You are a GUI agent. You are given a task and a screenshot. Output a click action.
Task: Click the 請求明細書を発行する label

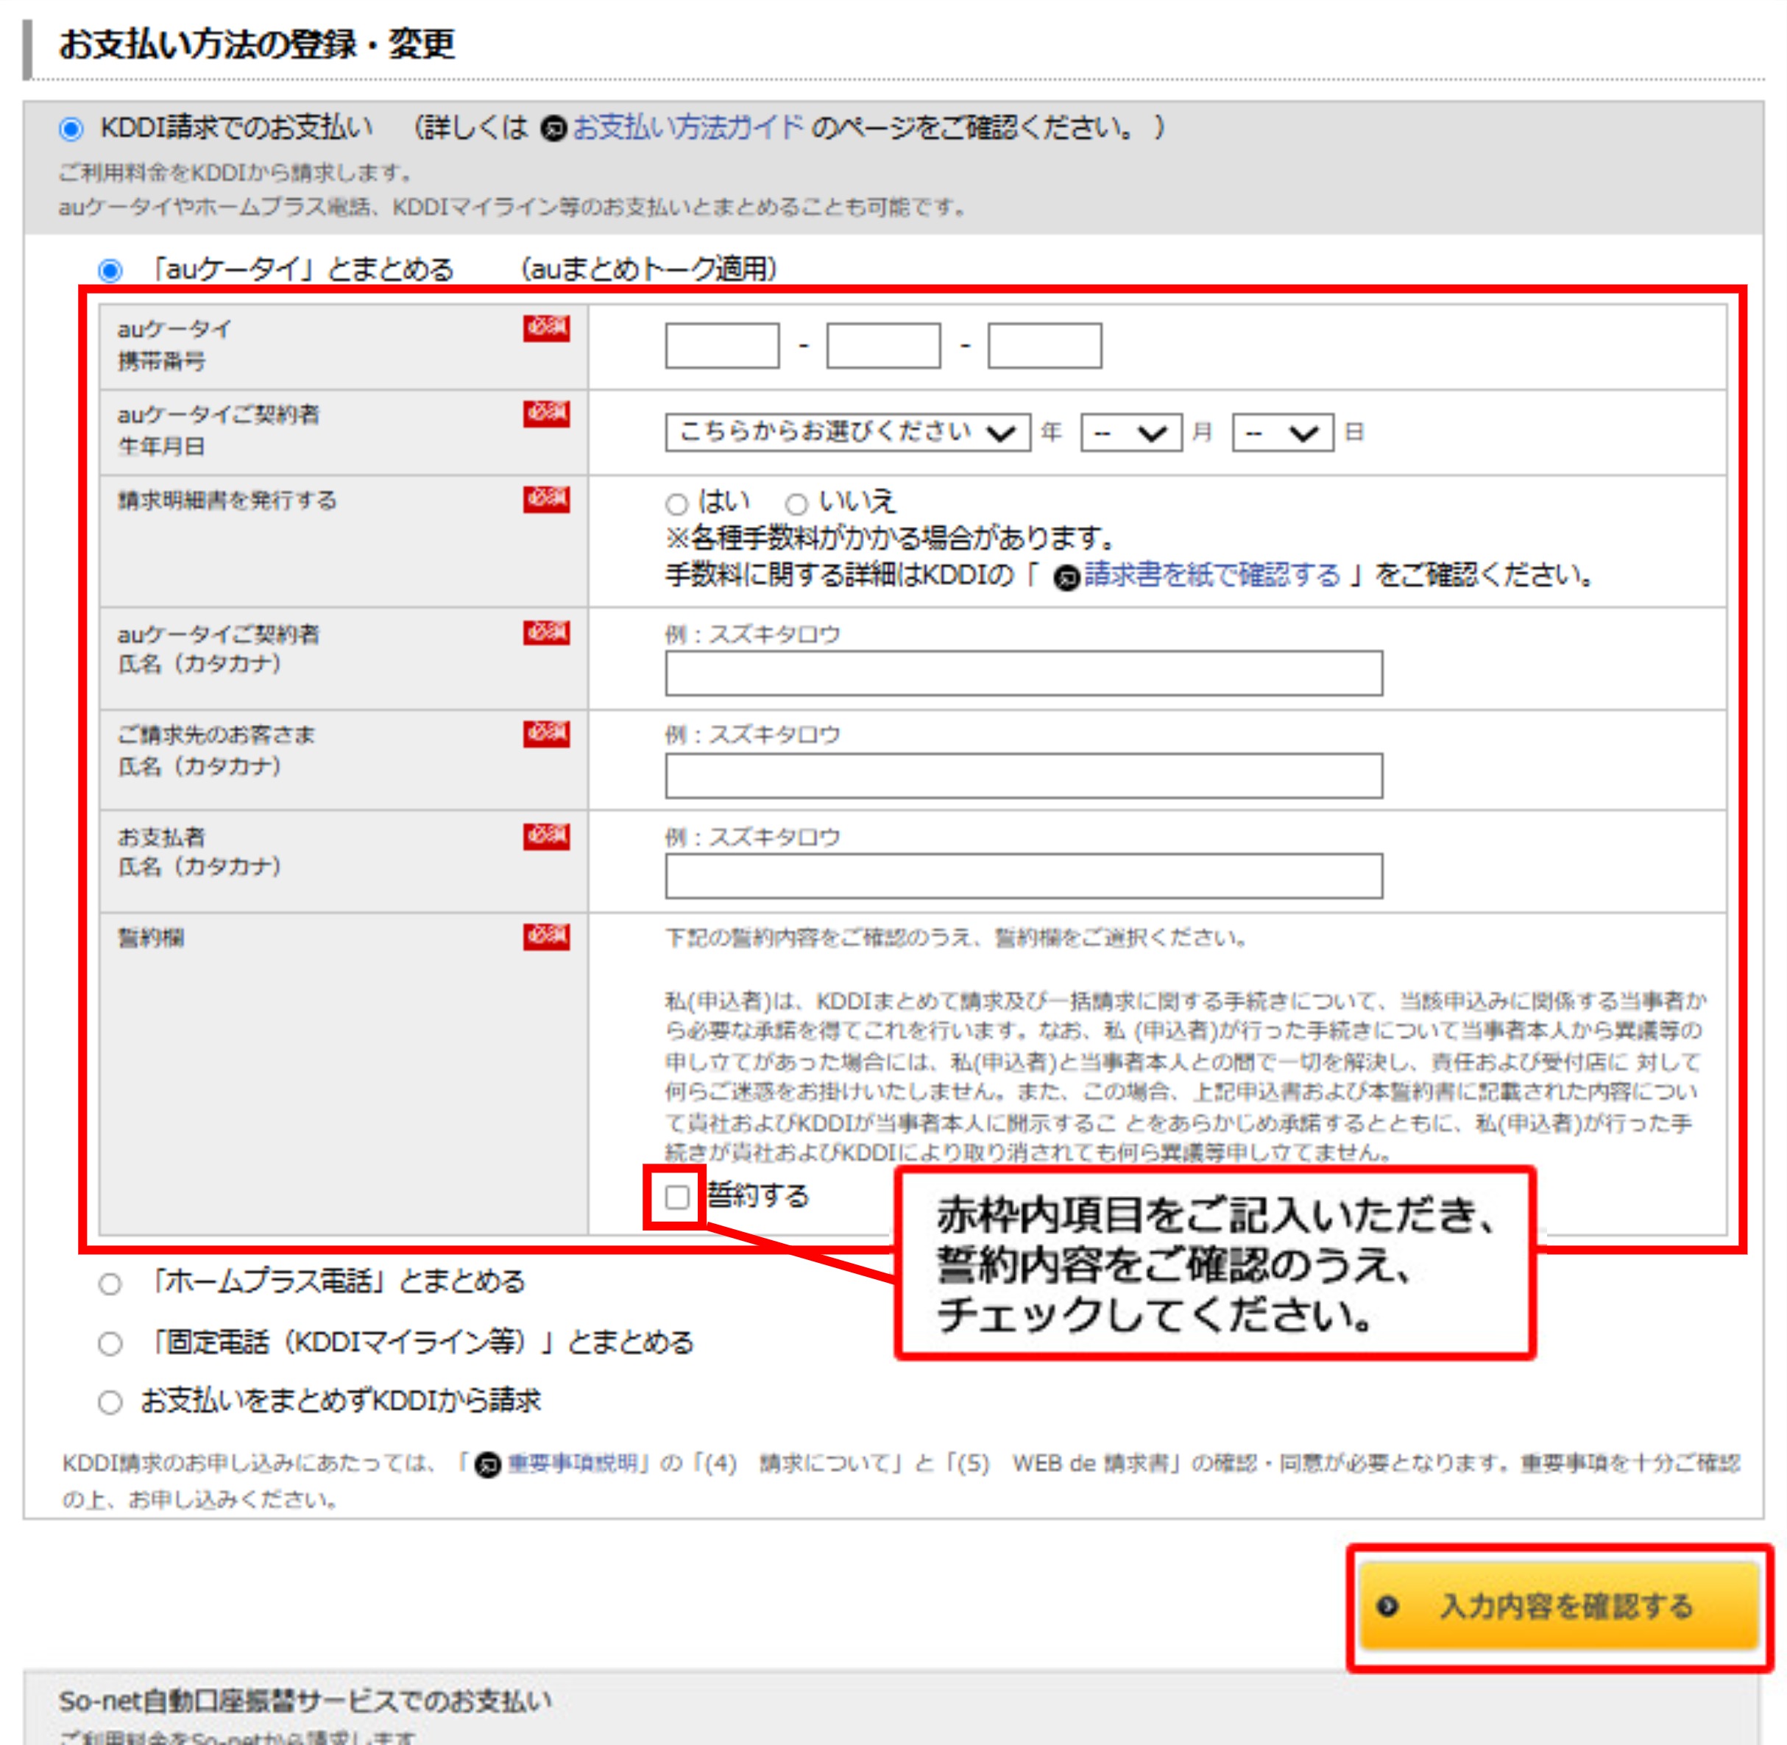[x=227, y=500]
